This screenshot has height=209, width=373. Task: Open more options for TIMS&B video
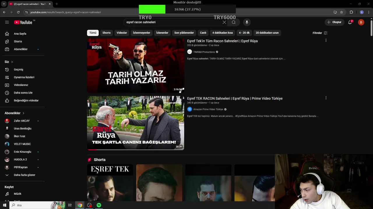(x=326, y=40)
